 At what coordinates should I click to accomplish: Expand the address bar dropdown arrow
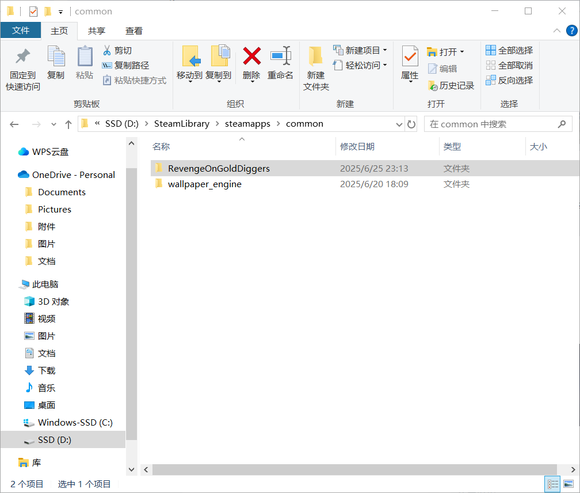[399, 123]
